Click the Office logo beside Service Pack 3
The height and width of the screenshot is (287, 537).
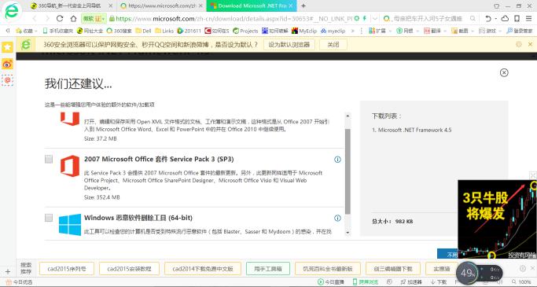70,166
